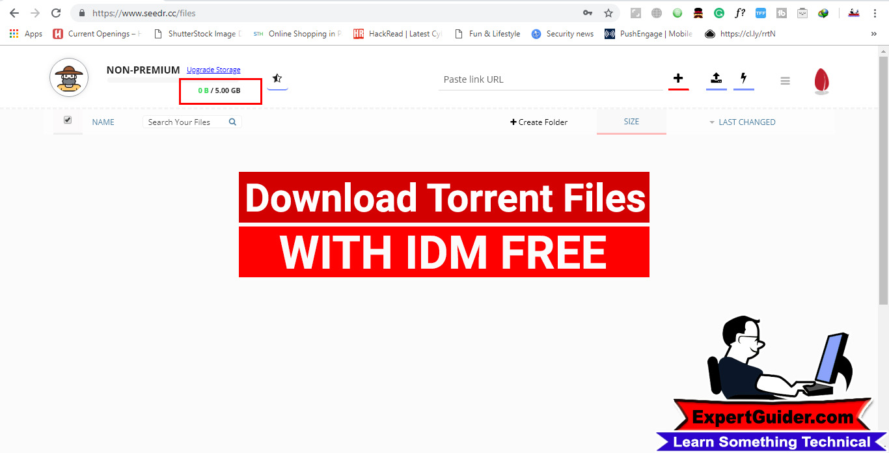The height and width of the screenshot is (453, 889).
Task: Open the lightning bolt icon
Action: [x=743, y=79]
